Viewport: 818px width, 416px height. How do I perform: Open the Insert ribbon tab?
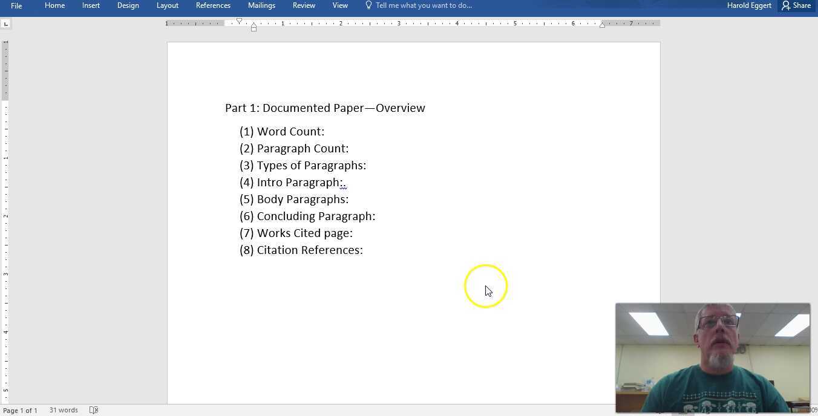[x=91, y=5]
